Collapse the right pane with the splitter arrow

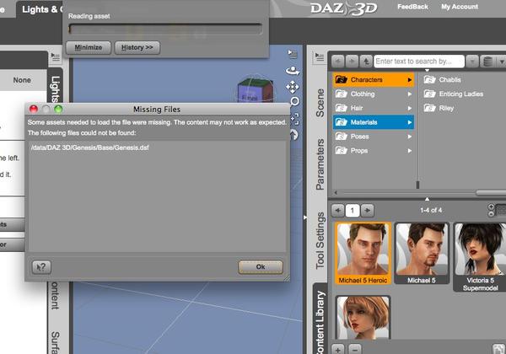click(305, 217)
